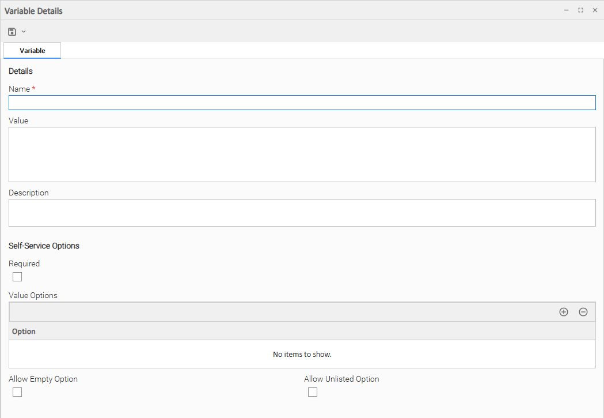Click inside the Value text area
The image size is (604, 418).
(x=302, y=155)
